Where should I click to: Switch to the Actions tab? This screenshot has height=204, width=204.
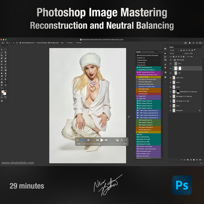pyautogui.click(x=139, y=52)
